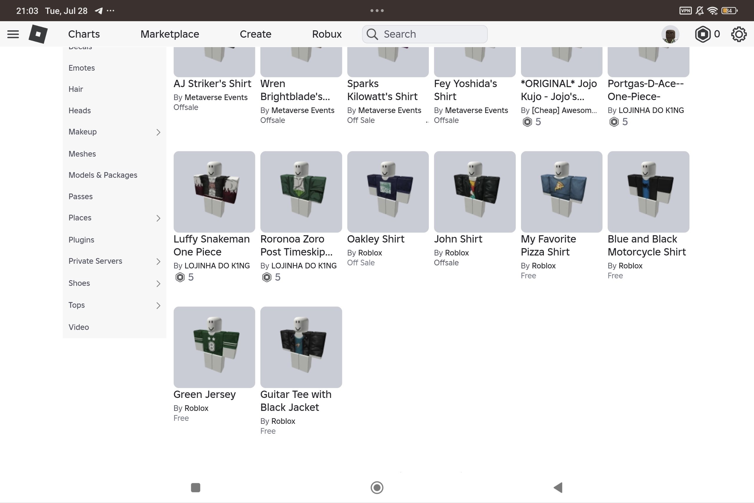Tap the three-dot handle at top center
The width and height of the screenshot is (754, 503).
tap(377, 11)
